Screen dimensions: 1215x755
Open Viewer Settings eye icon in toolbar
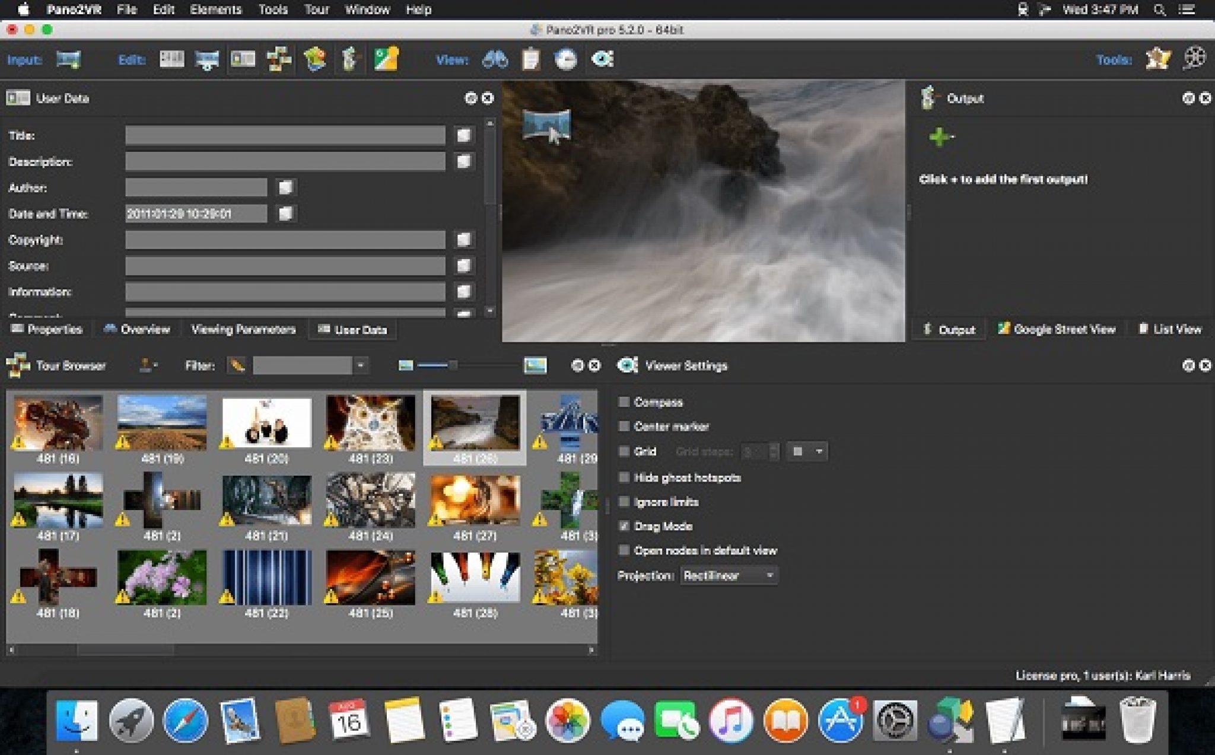point(602,59)
